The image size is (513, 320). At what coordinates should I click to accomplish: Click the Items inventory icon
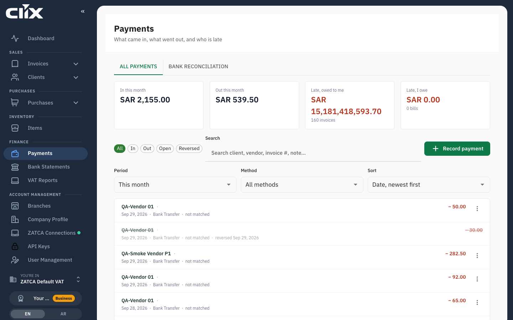(x=15, y=128)
